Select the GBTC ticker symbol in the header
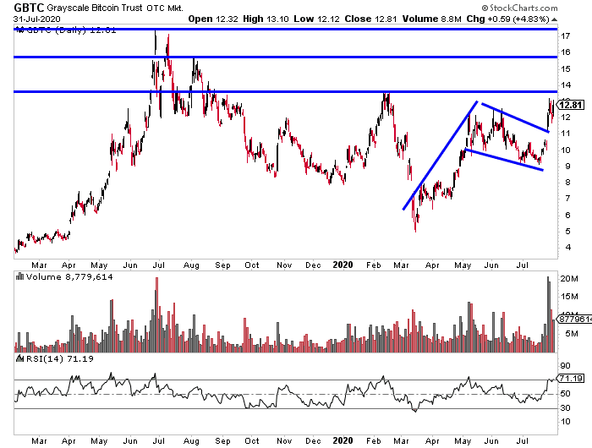 tap(29, 8)
